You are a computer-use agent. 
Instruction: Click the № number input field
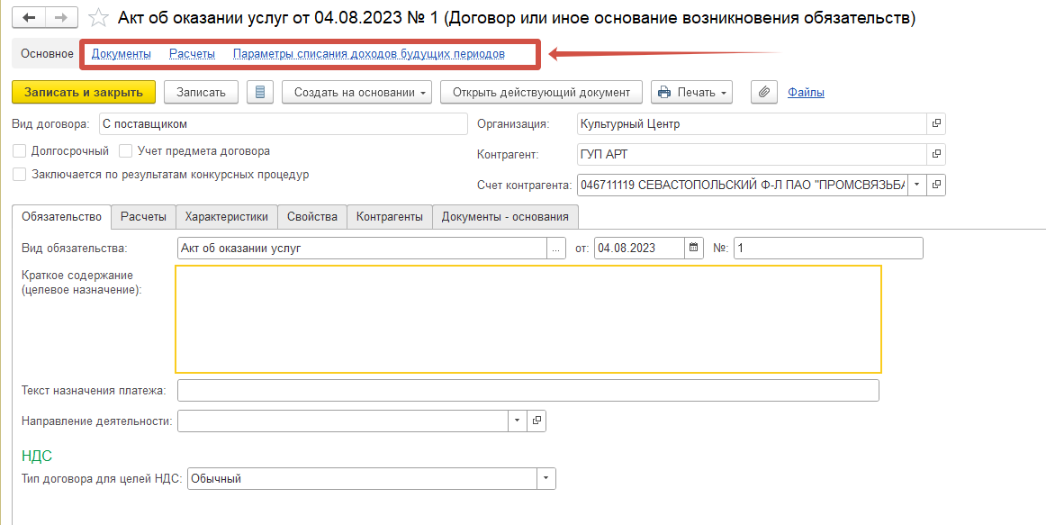pyautogui.click(x=828, y=248)
